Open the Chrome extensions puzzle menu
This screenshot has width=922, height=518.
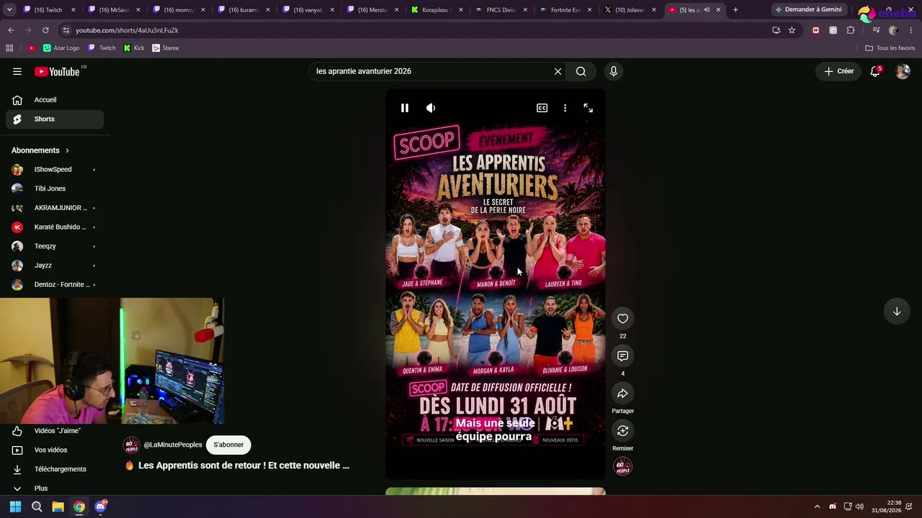point(851,30)
